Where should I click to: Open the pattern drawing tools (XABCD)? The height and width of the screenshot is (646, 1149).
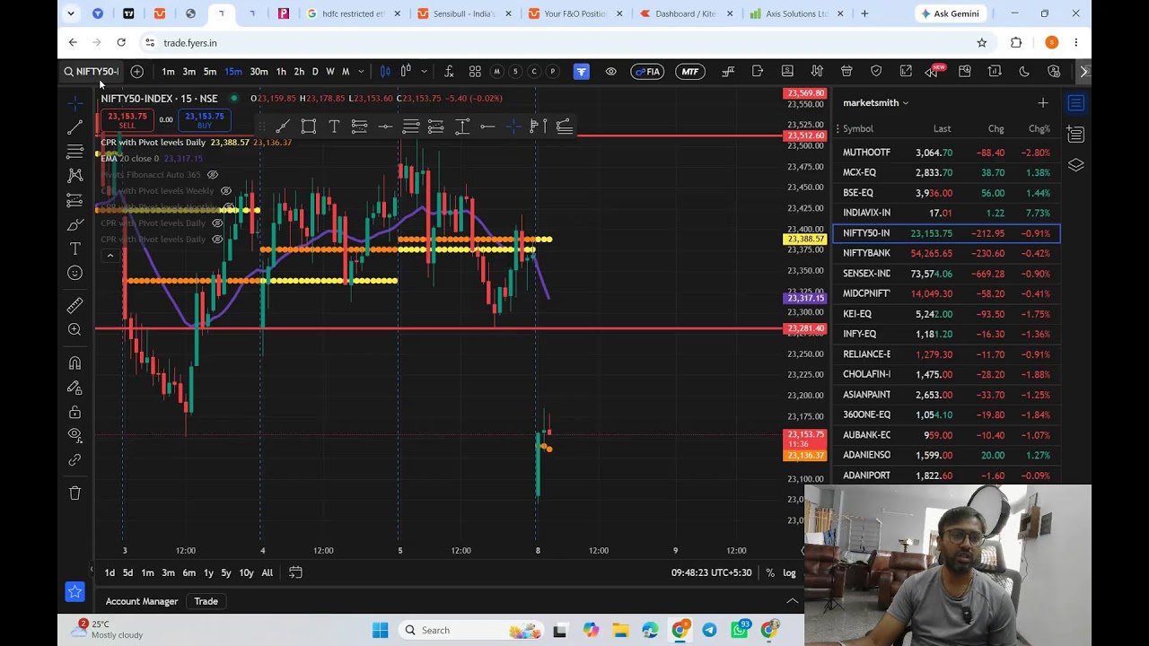(75, 176)
